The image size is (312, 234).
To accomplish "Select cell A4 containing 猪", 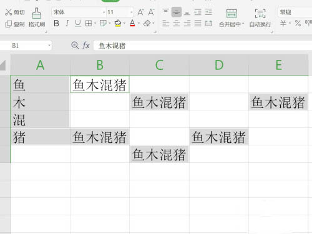I will click(x=40, y=137).
